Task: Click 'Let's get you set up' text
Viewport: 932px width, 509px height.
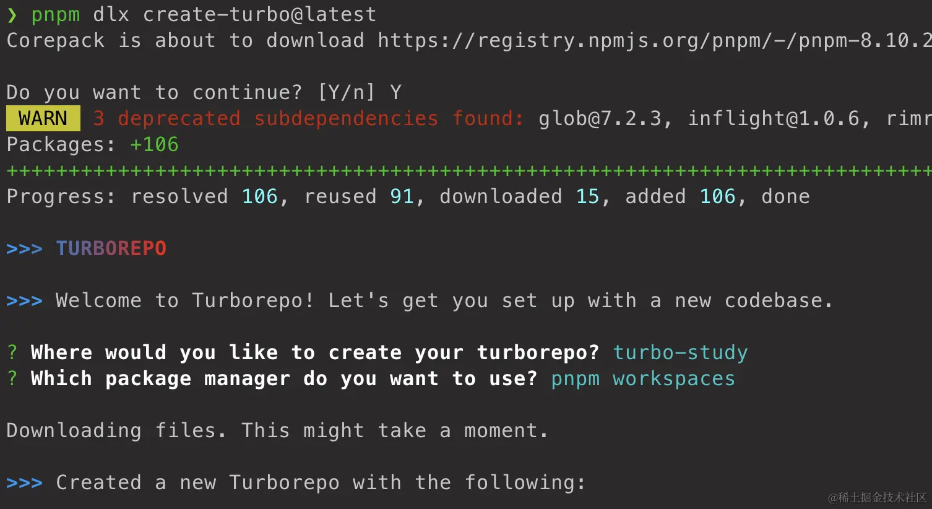Action: pos(451,300)
